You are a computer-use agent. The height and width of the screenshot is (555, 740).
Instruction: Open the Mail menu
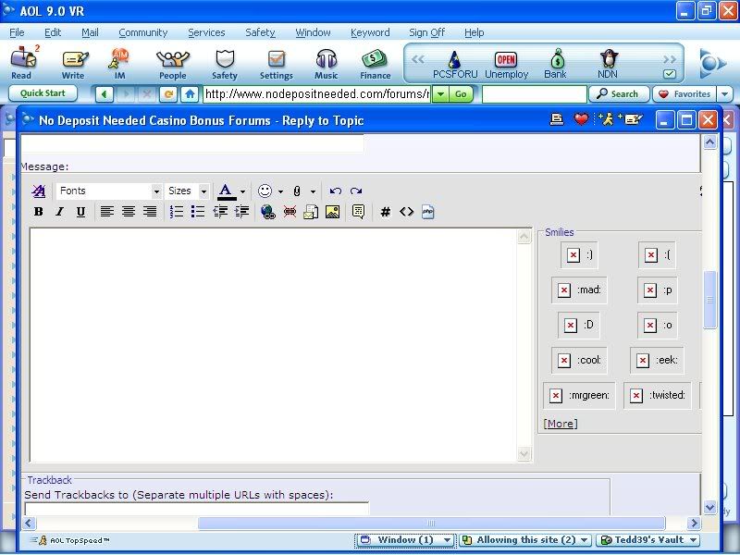click(x=90, y=32)
